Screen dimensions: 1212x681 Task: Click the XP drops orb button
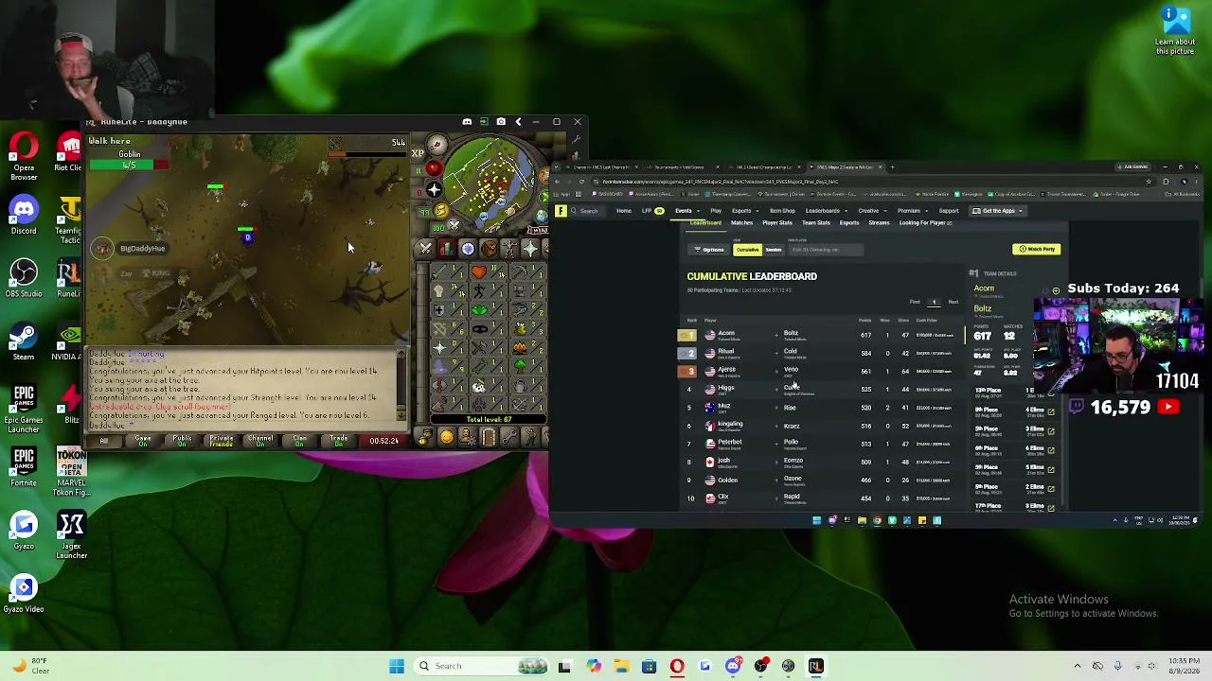pyautogui.click(x=417, y=153)
